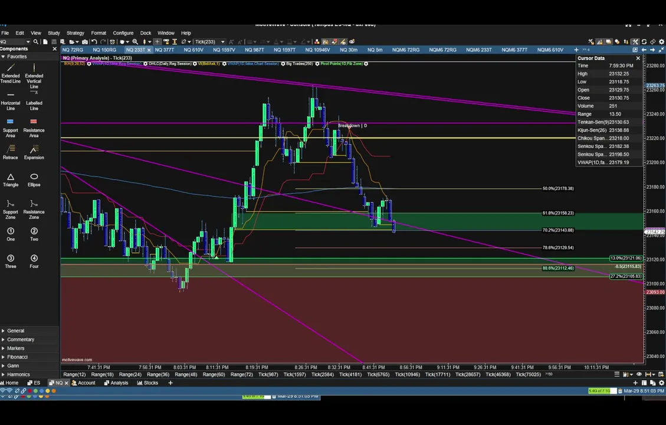Image resolution: width=666 pixels, height=425 pixels.
Task: Open the Strategy menu
Action: [75, 32]
